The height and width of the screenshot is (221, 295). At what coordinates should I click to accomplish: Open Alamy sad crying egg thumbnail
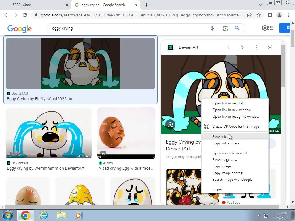click(x=126, y=133)
